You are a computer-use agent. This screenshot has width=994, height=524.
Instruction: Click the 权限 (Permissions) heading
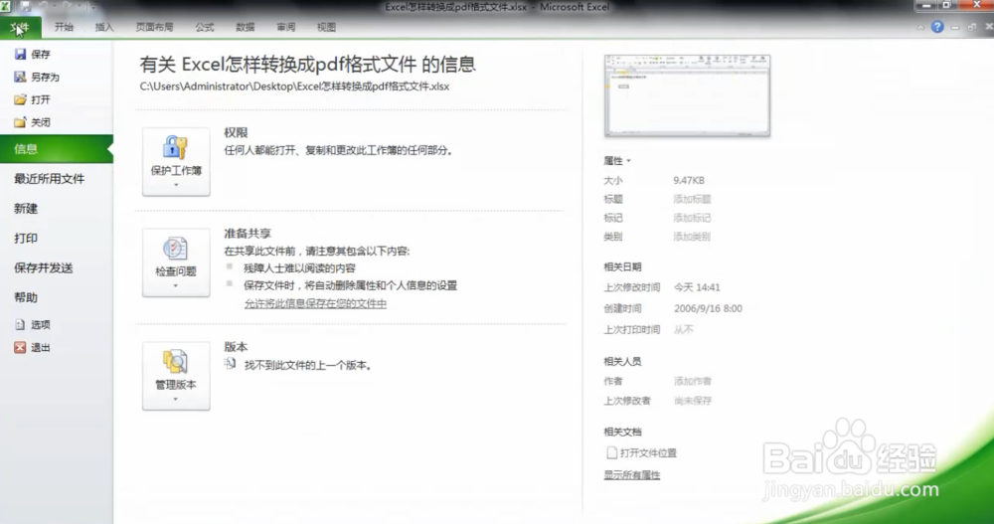pos(236,132)
